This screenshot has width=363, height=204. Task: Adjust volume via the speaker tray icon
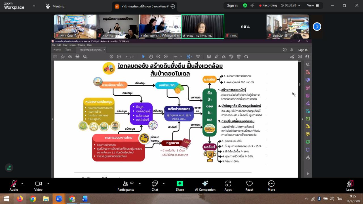coord(332,199)
